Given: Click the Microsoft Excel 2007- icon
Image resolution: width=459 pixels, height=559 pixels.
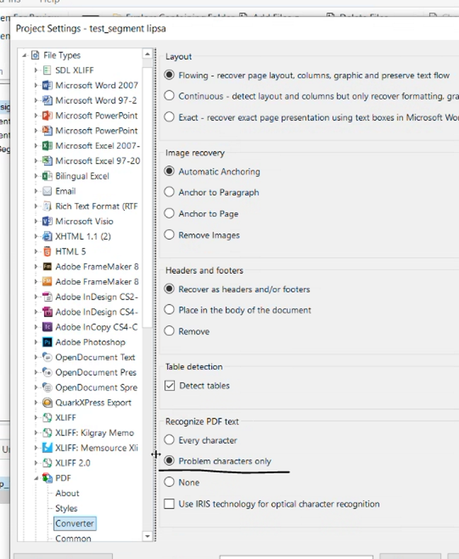Looking at the screenshot, I should [x=47, y=145].
